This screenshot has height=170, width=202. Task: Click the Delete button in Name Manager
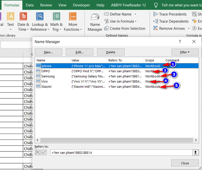click(111, 52)
